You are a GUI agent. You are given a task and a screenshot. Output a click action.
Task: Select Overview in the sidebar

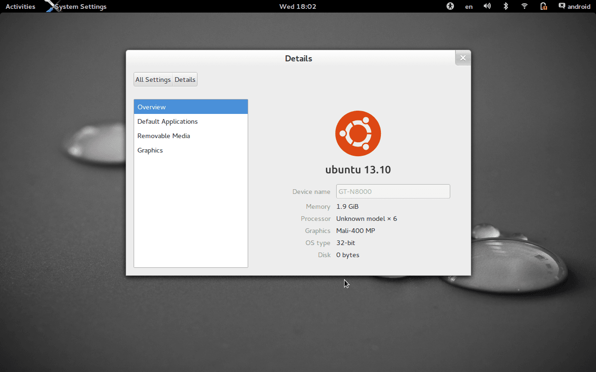[191, 107]
